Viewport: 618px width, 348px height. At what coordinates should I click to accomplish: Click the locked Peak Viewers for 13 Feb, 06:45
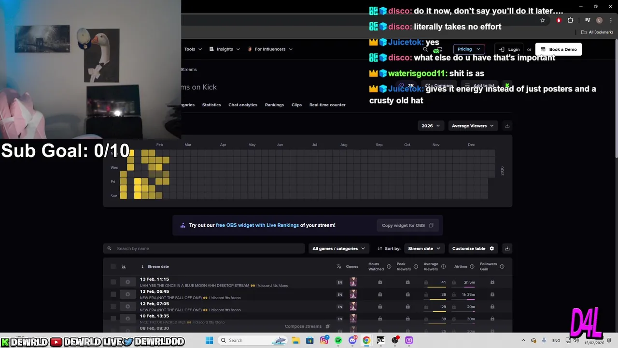click(408, 294)
